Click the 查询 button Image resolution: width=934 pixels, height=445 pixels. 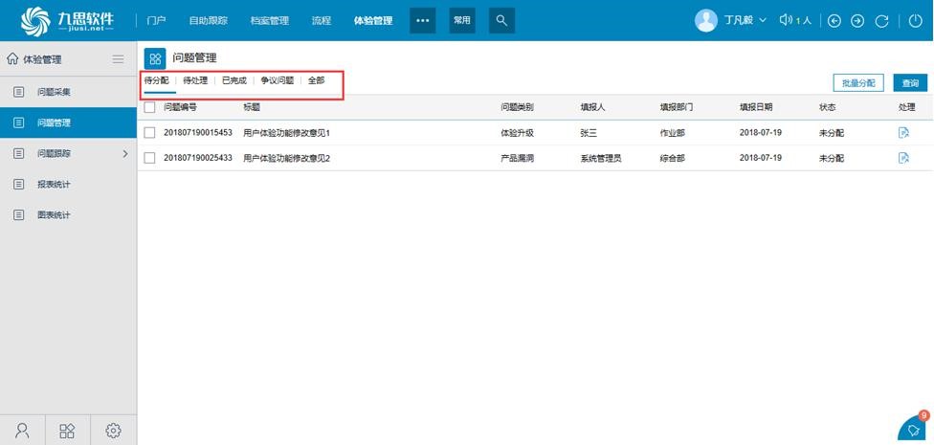coord(910,83)
